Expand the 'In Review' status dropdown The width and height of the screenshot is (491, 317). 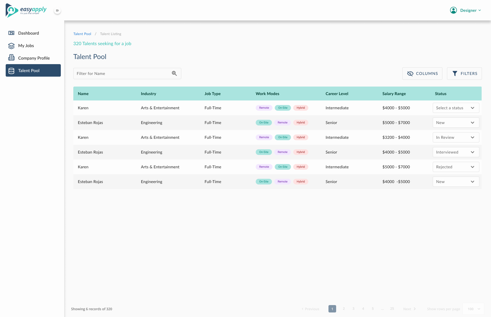456,137
